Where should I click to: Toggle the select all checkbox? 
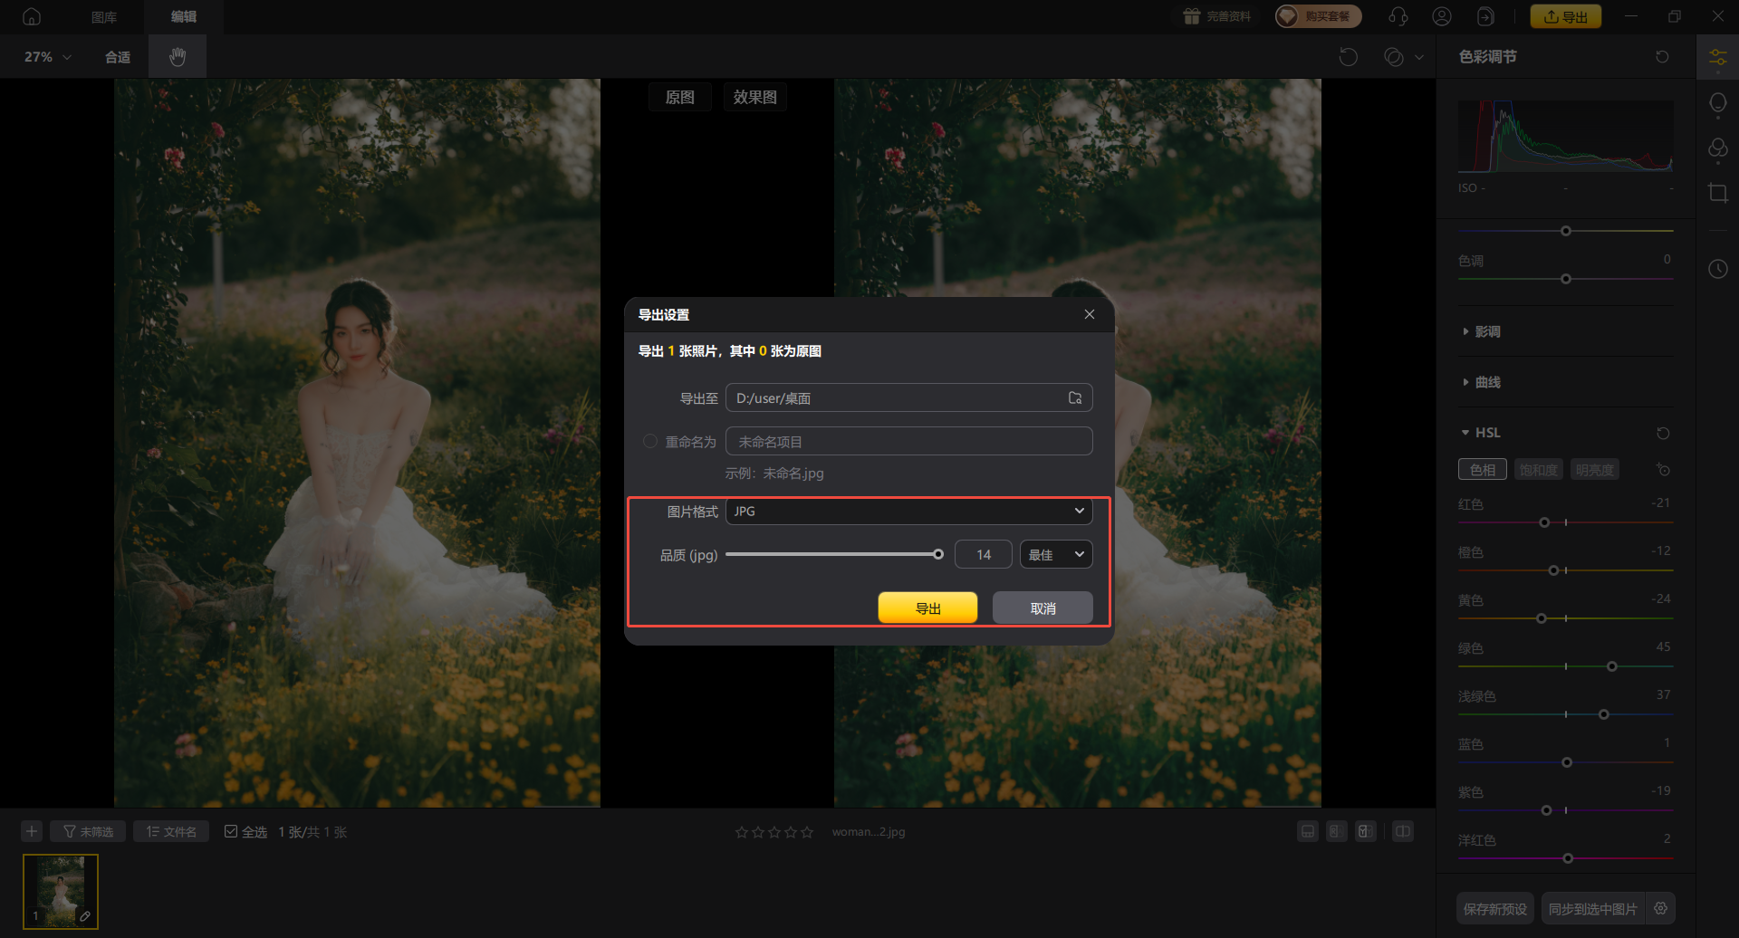(231, 831)
